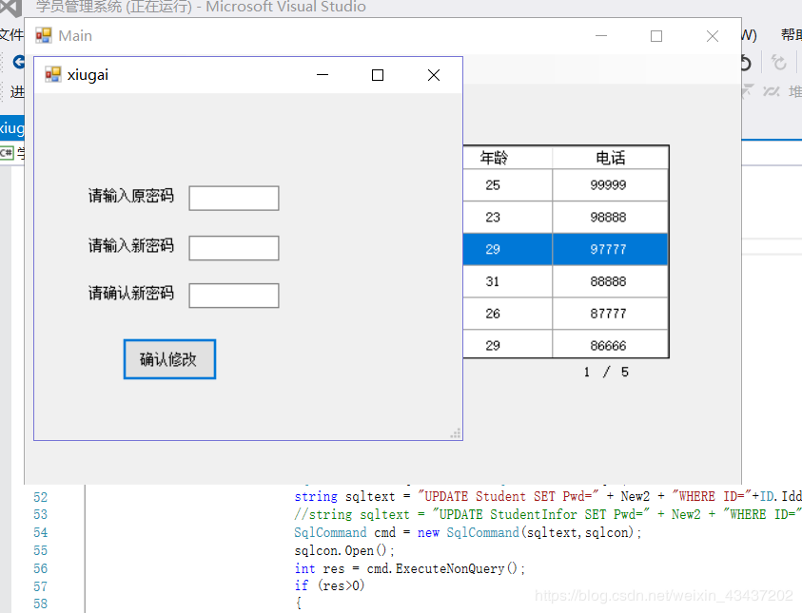This screenshot has height=613, width=802.
Task: Maximize the Main window
Action: (656, 36)
